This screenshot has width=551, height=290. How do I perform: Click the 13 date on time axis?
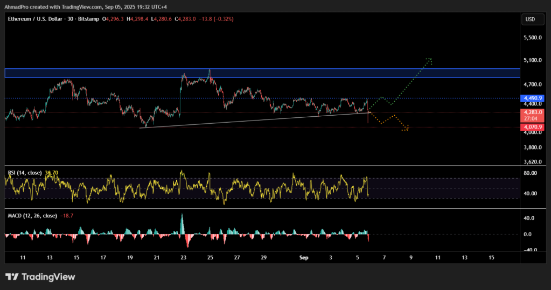click(x=50, y=258)
